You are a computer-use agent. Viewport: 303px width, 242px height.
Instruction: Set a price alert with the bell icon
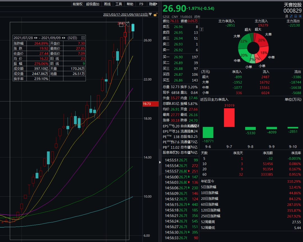coord(295,16)
